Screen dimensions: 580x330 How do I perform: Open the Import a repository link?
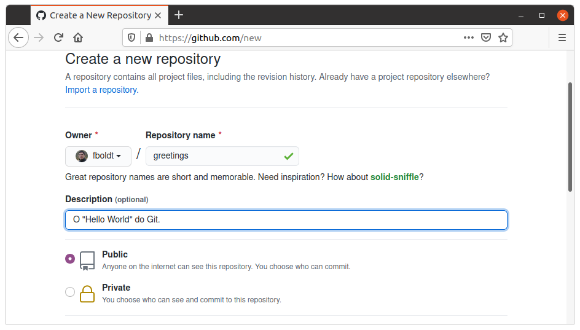[102, 90]
